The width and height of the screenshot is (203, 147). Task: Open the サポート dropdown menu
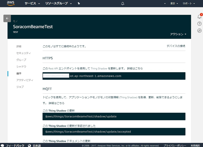coord(189,4)
